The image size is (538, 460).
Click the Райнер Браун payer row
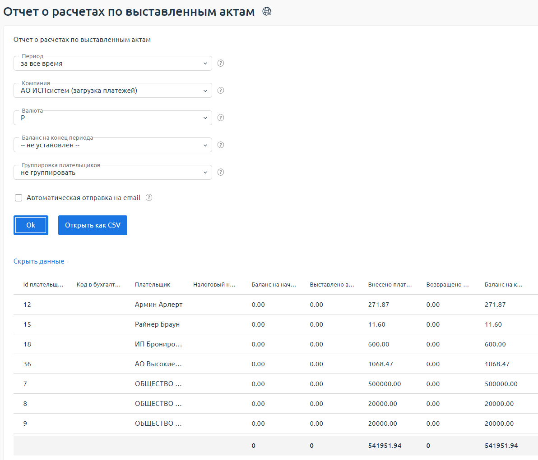tap(157, 324)
